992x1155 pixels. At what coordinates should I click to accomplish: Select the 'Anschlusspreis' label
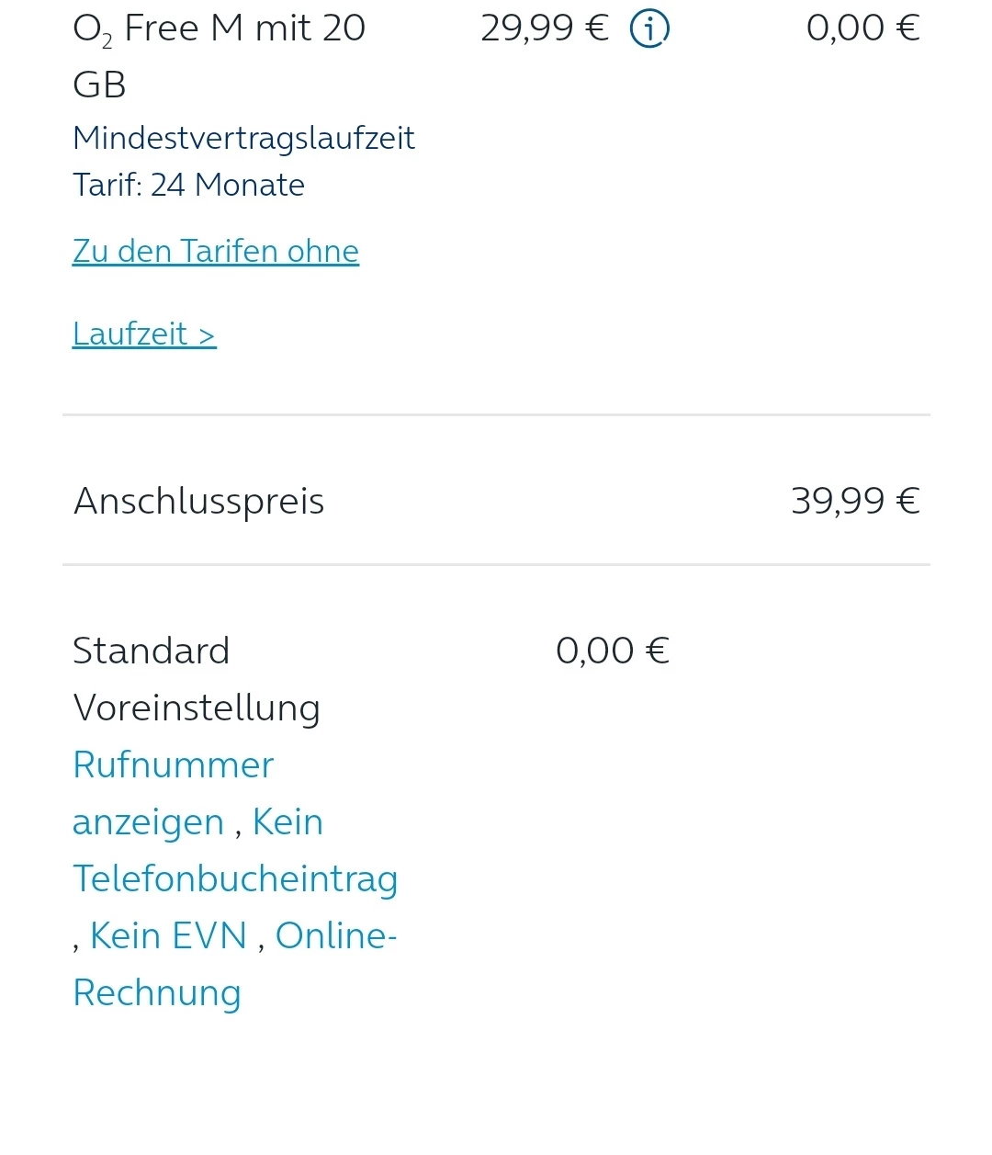point(199,501)
